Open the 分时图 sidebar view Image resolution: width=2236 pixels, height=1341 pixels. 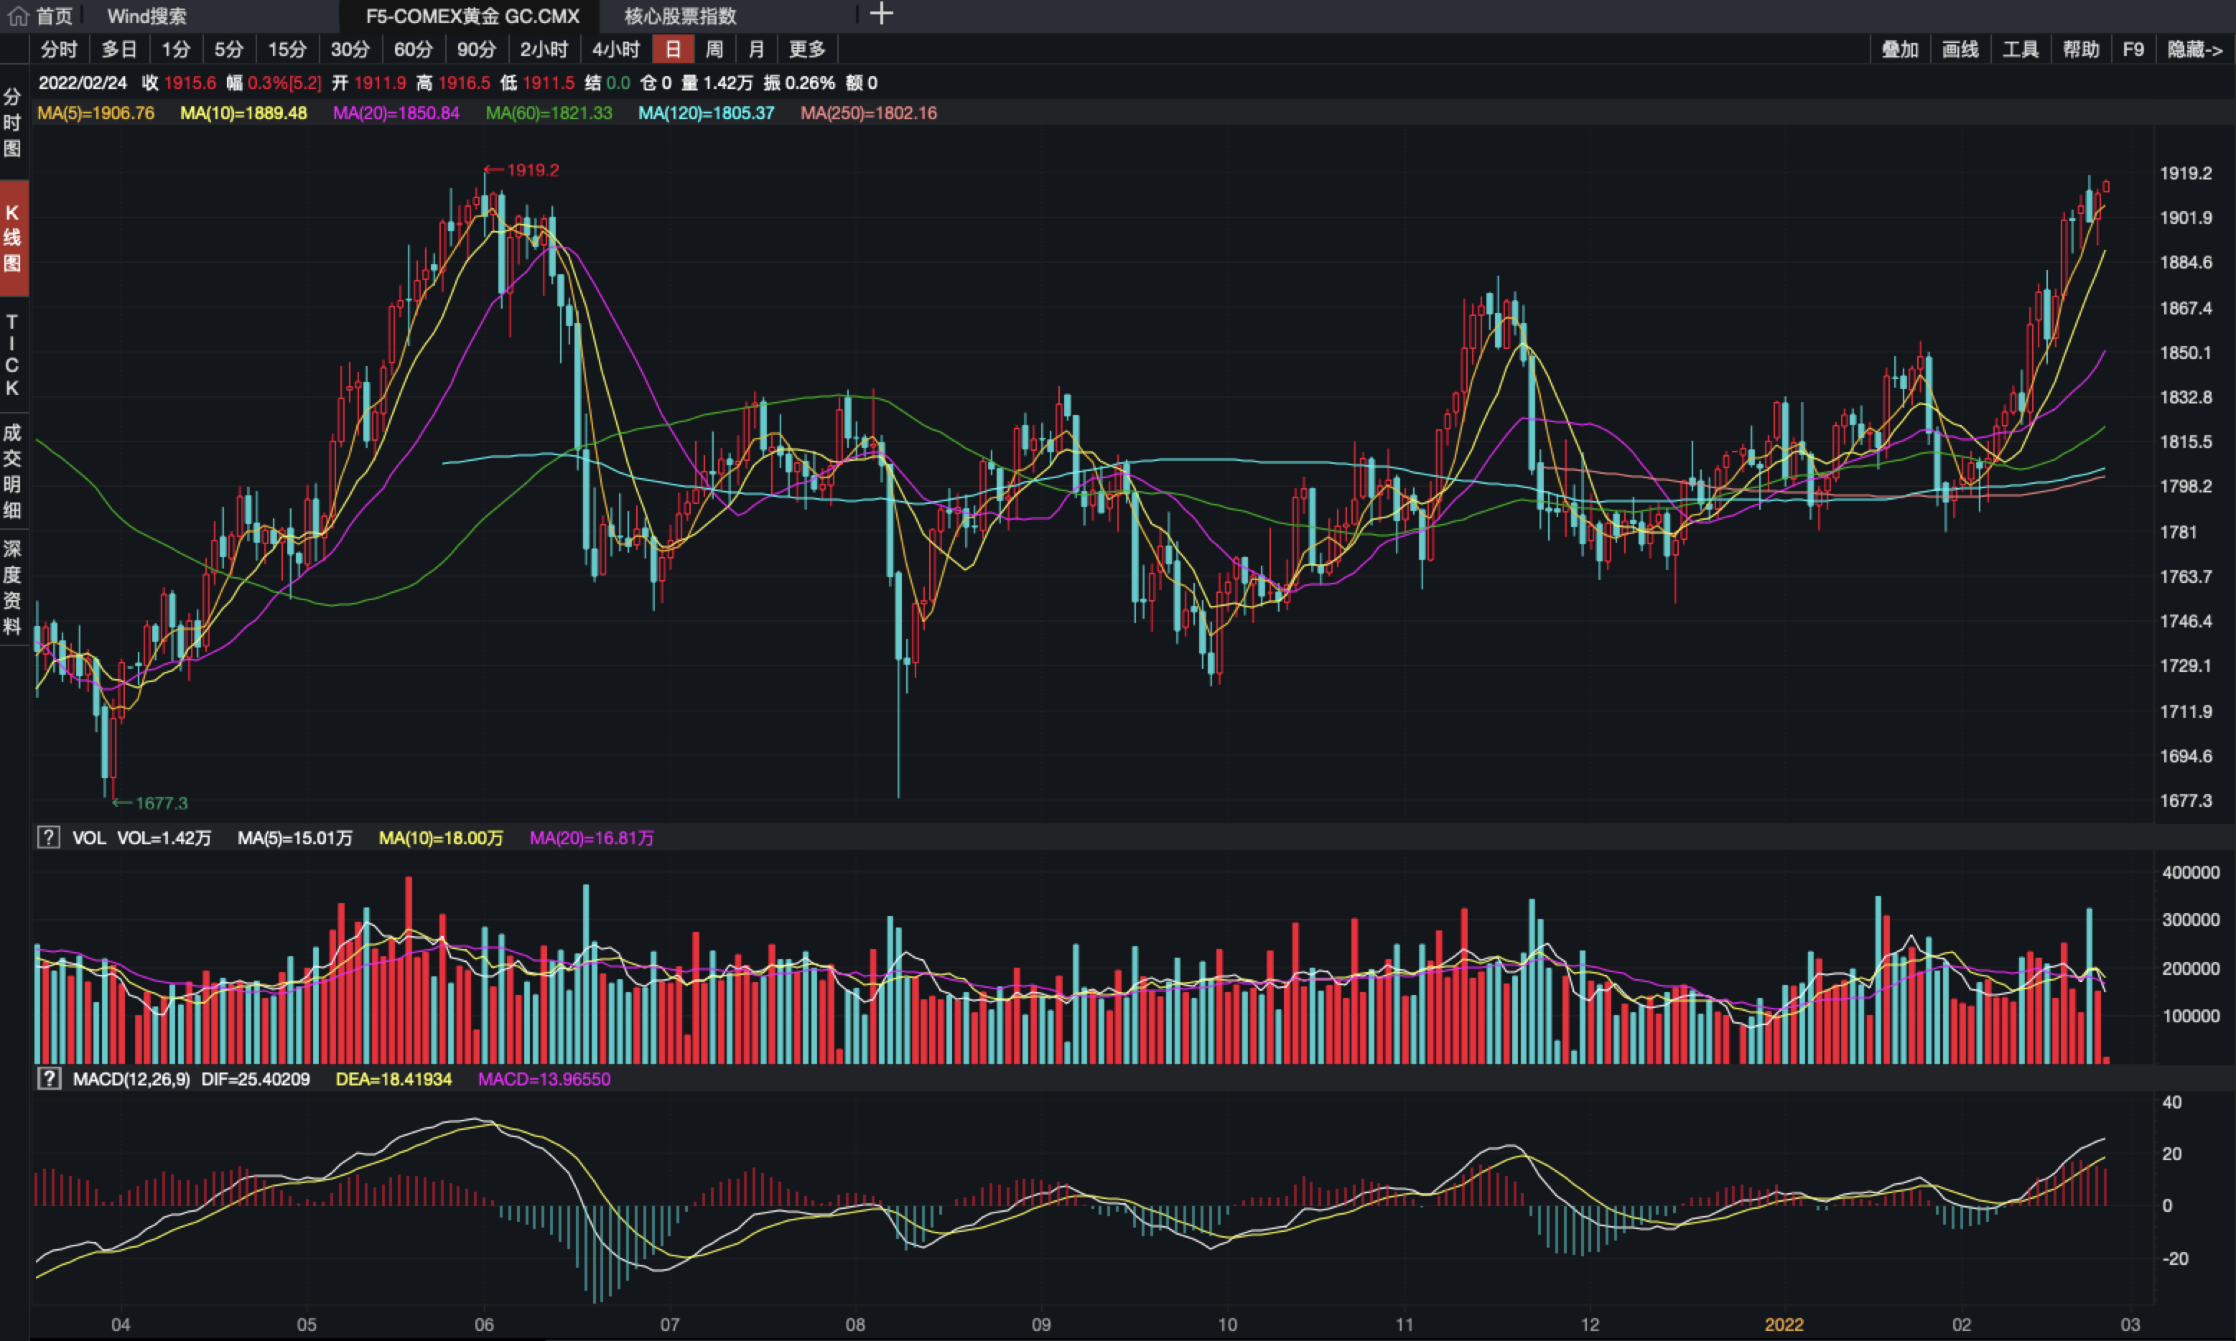(13, 123)
